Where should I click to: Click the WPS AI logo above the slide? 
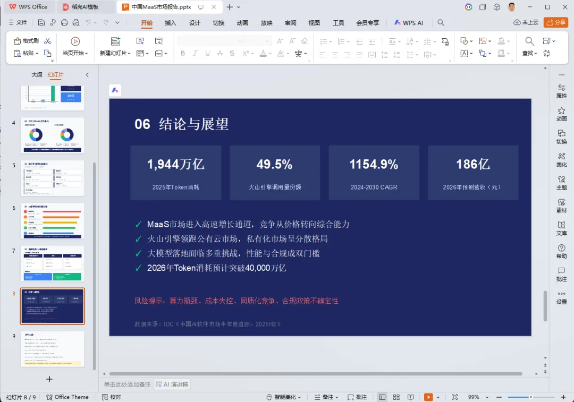[x=115, y=90]
